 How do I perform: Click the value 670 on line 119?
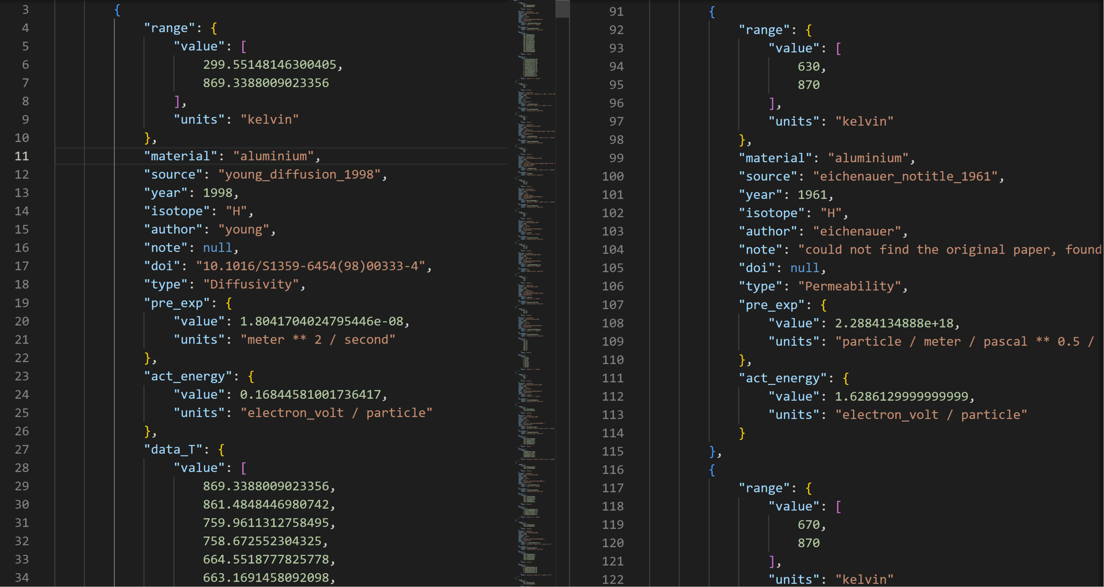click(x=808, y=525)
